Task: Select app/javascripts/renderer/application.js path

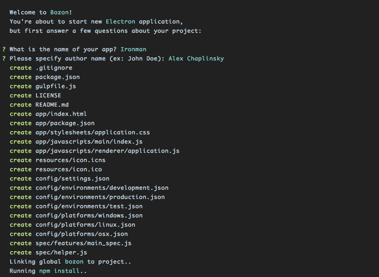Action: 107,151
